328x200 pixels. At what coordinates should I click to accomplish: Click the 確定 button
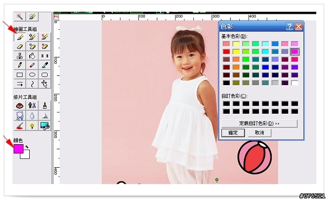(x=233, y=133)
